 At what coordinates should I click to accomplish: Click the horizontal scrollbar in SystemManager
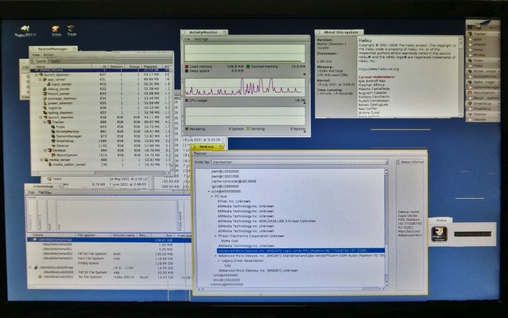click(x=102, y=173)
